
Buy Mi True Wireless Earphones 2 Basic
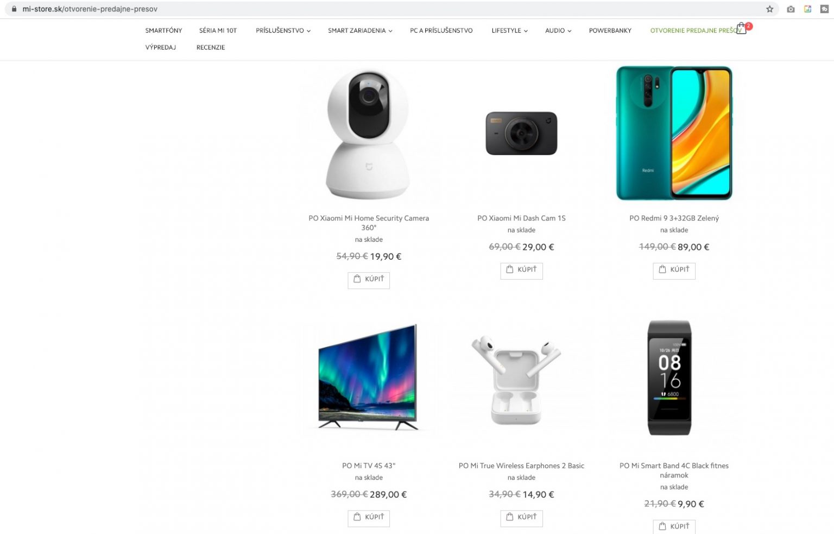[x=521, y=518]
